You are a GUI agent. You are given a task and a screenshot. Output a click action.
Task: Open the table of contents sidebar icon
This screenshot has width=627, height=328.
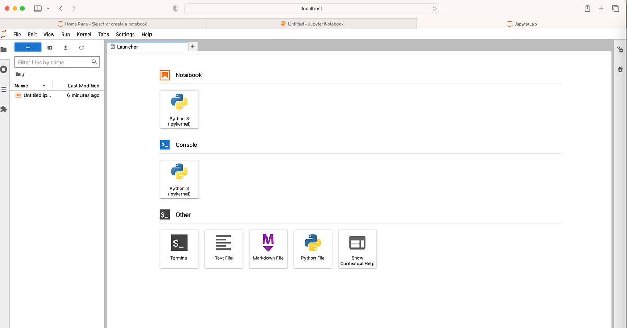click(x=4, y=89)
